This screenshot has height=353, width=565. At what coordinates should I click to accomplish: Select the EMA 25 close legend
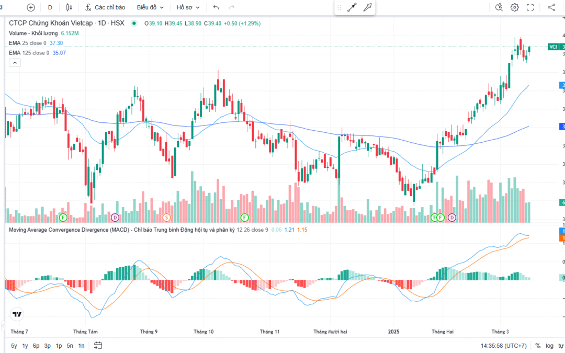coord(28,43)
